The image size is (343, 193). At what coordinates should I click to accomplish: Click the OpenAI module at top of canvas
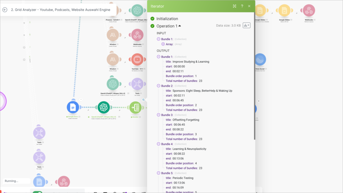137,10
